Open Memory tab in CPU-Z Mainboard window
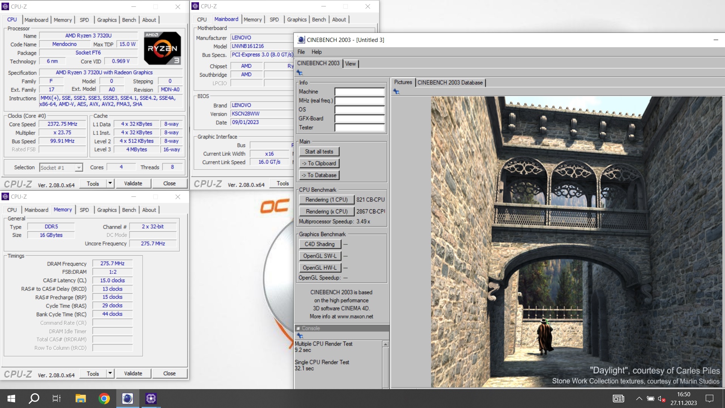 point(252,19)
